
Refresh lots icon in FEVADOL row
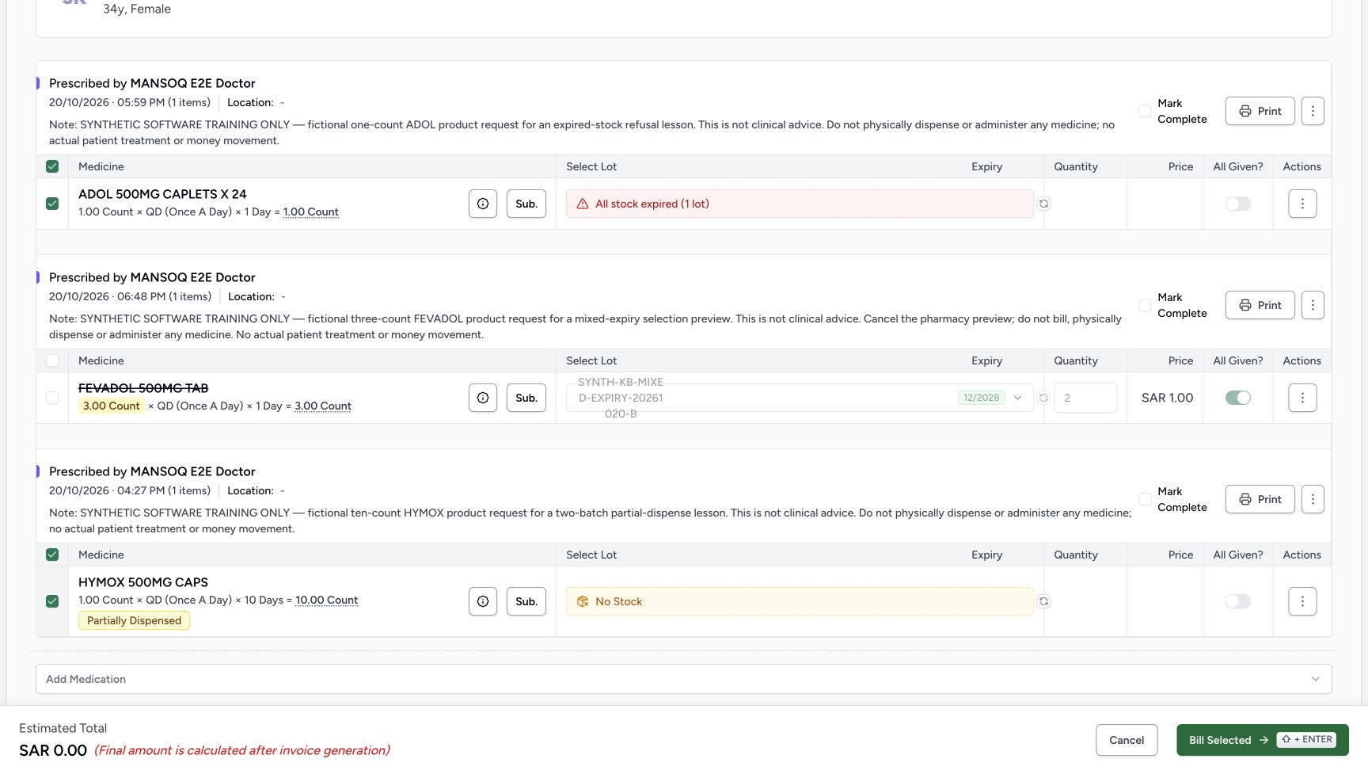[1044, 398]
